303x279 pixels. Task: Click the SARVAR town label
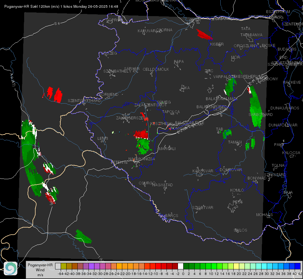point(132,69)
